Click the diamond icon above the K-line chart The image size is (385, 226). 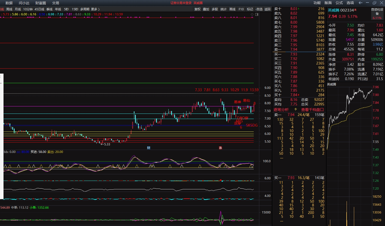pos(252,15)
